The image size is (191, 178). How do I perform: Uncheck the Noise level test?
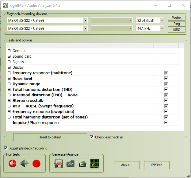pyautogui.click(x=166, y=78)
